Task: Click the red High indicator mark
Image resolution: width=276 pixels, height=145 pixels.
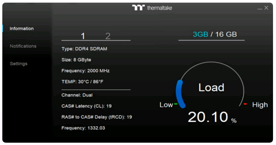Action: pos(245,104)
